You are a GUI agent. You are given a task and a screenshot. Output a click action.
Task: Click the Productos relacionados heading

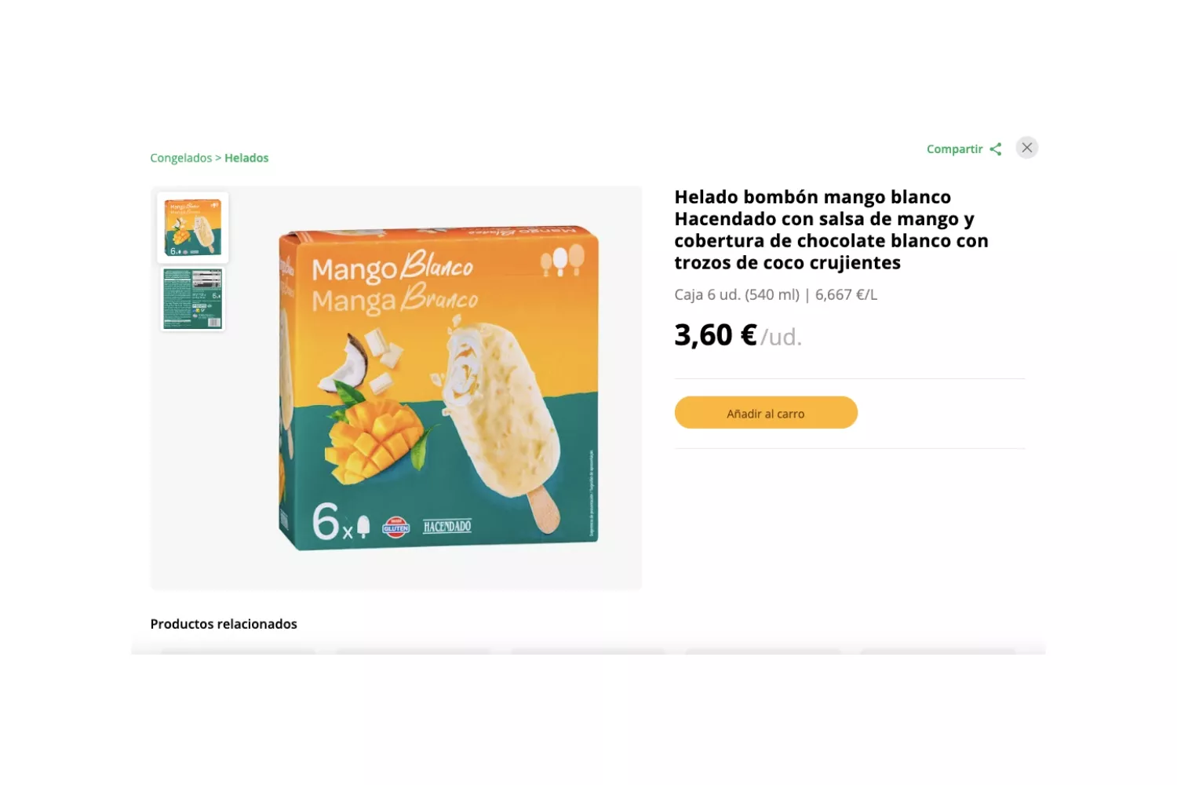tap(224, 624)
